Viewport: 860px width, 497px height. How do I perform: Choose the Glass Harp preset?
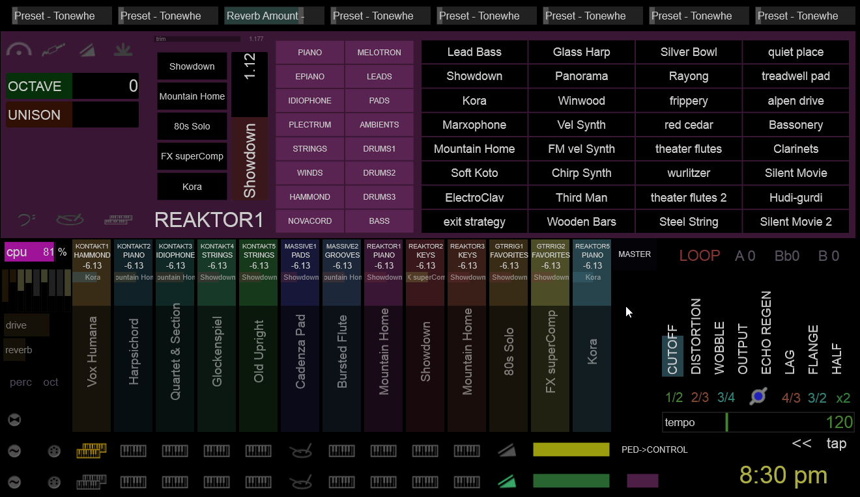[581, 52]
